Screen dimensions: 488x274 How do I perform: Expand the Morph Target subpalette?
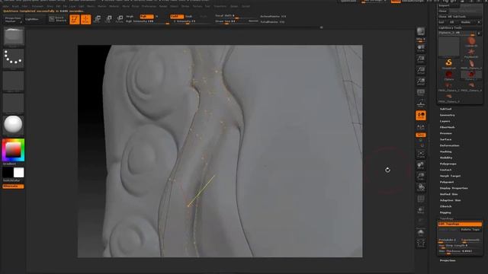point(450,176)
